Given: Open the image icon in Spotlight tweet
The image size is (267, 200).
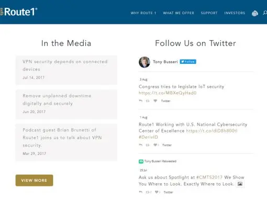Looking at the screenshot, I should coord(240,184).
